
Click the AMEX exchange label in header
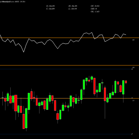(17, 2)
